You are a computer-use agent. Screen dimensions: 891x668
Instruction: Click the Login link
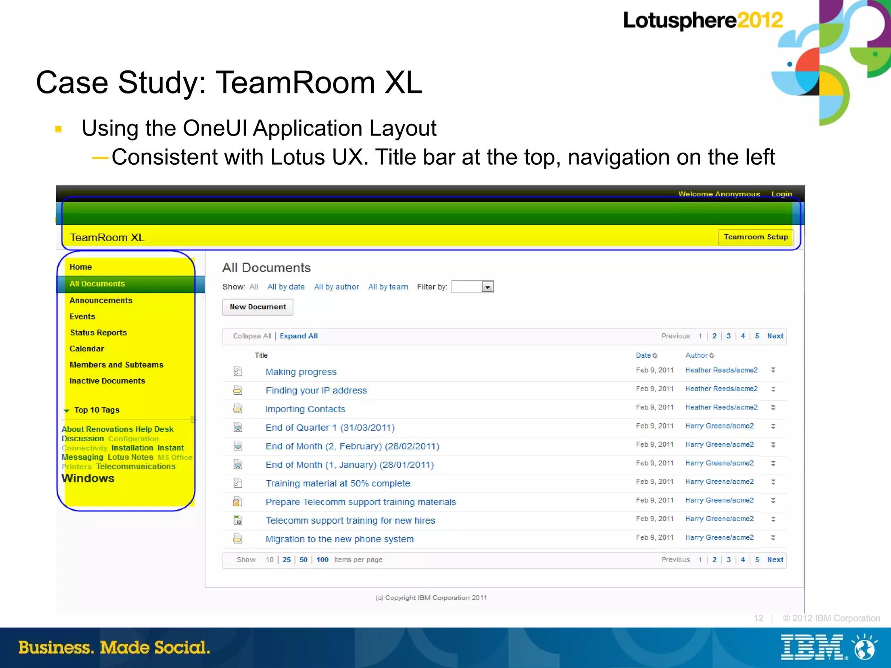point(781,194)
